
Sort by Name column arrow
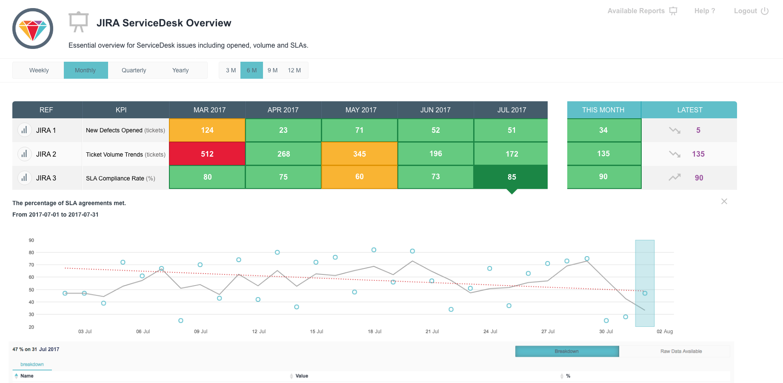[16, 376]
